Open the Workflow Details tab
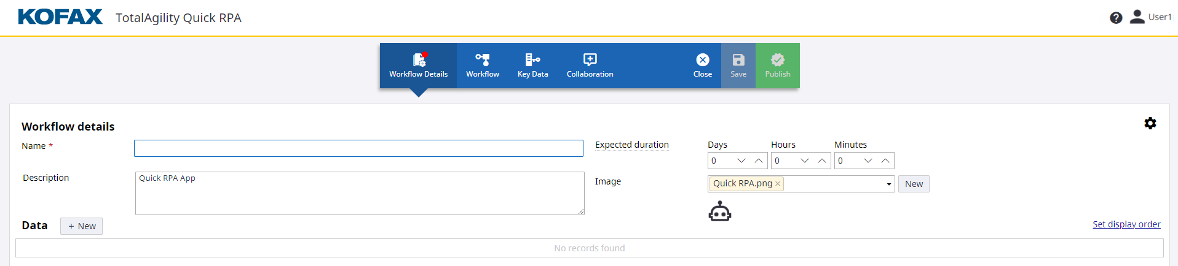 (x=418, y=66)
